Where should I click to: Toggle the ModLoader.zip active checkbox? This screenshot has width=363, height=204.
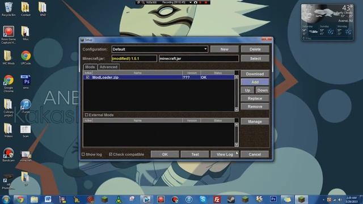tap(87, 77)
